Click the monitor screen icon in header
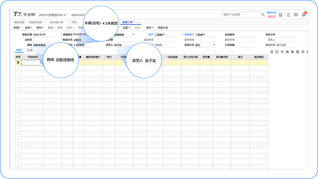 click(296, 15)
